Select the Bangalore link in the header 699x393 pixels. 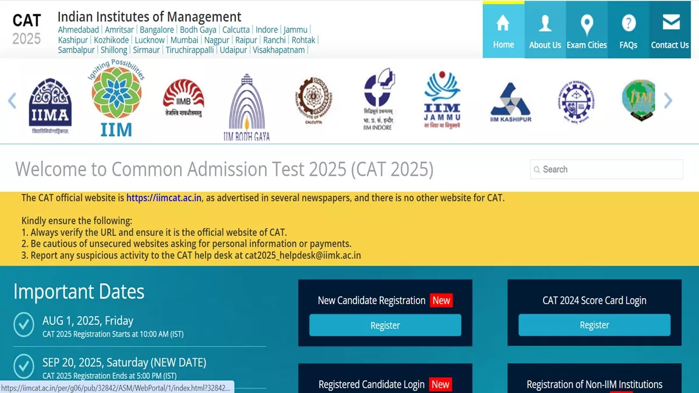tap(157, 30)
